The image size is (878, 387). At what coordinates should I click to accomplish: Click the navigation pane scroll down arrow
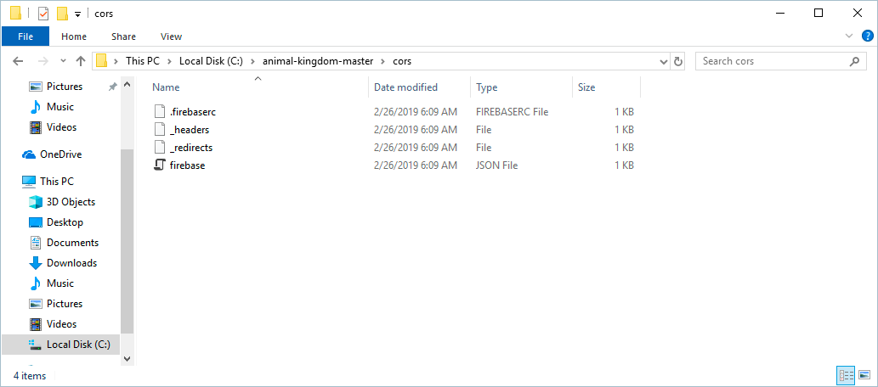127,359
